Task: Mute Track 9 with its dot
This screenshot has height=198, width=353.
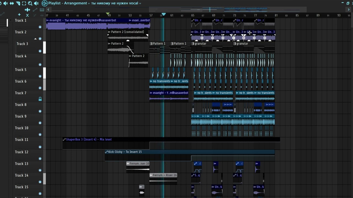Action: (x=40, y=123)
